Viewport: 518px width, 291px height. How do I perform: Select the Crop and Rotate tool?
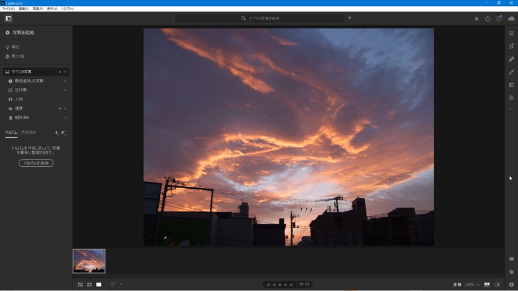click(511, 46)
